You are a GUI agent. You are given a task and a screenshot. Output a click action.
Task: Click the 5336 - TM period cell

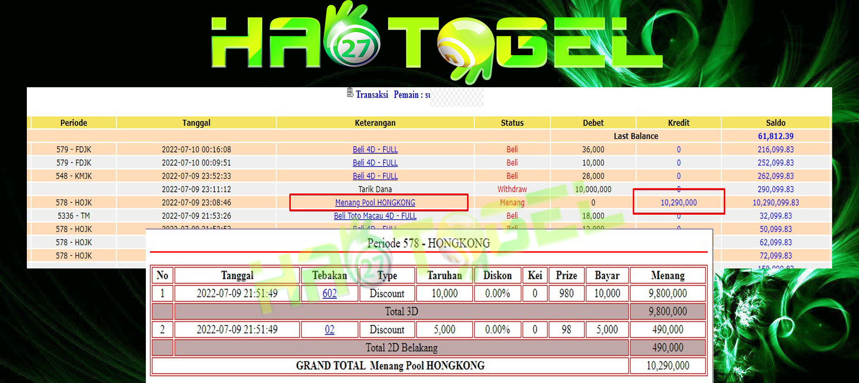click(x=74, y=216)
